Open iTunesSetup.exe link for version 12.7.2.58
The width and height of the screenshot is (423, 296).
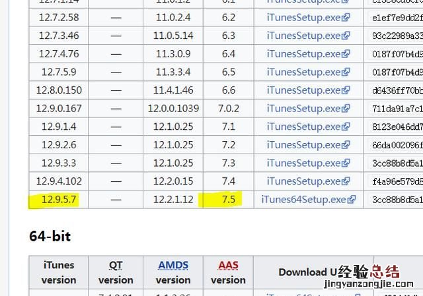coord(308,18)
